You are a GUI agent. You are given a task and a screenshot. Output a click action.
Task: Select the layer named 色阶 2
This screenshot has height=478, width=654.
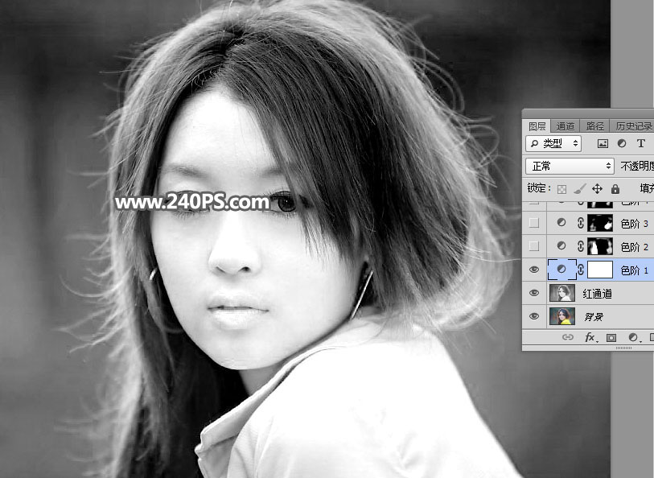[635, 247]
